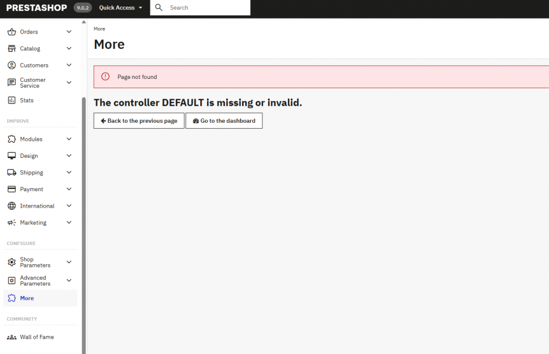Image resolution: width=549 pixels, height=354 pixels.
Task: Open the Marketing megaphone icon
Action: [x=12, y=222]
